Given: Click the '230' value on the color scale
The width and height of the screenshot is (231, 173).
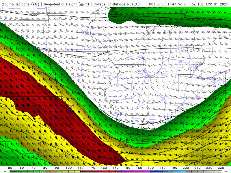Looking at the screenshot, I should point(221,168).
